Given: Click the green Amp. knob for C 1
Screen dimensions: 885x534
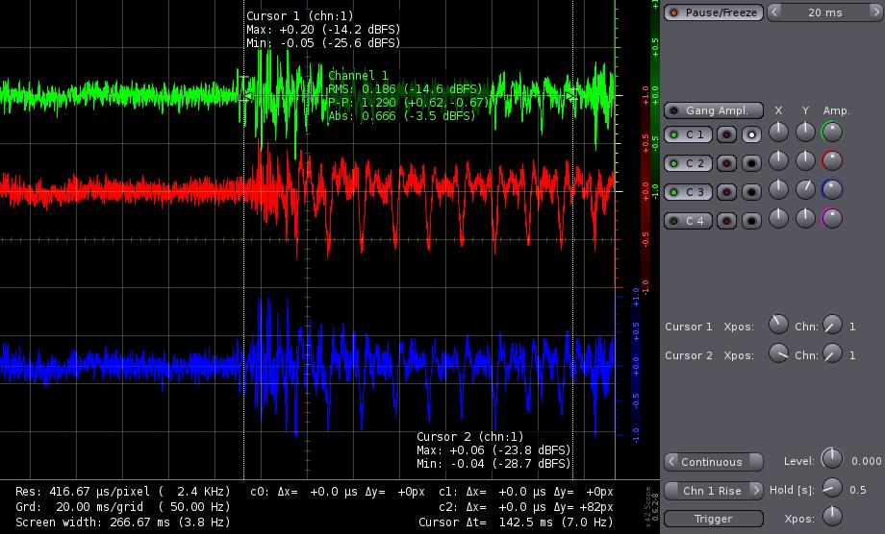Looking at the screenshot, I should pyautogui.click(x=832, y=132).
